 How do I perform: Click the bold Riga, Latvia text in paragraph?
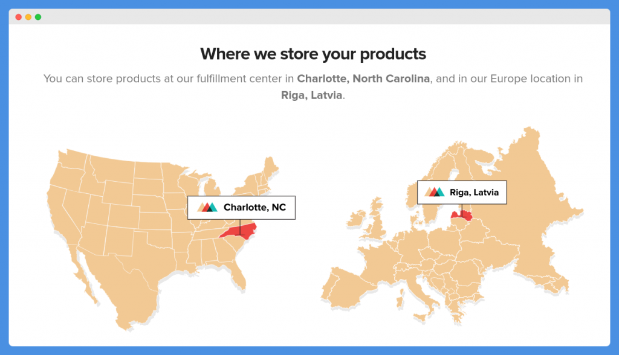click(x=311, y=95)
